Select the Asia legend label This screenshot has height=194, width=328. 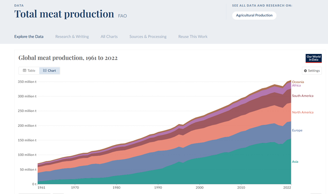(295, 161)
